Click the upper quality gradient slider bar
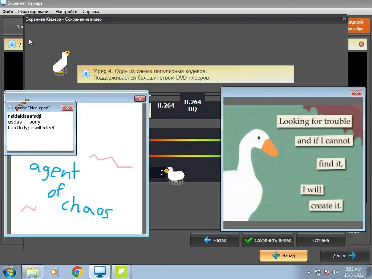 [x=185, y=140]
